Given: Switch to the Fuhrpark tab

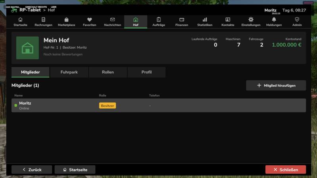Looking at the screenshot, I should (x=69, y=72).
